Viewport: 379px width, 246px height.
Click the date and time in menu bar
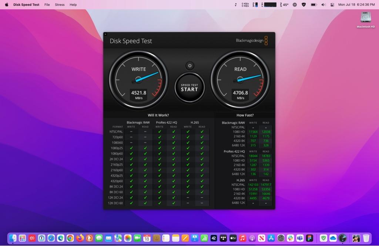point(356,4)
